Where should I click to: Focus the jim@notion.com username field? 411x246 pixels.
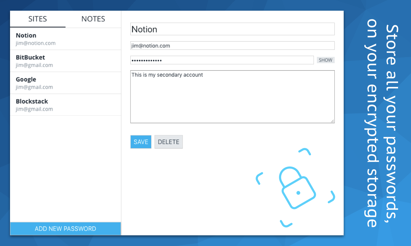point(232,46)
